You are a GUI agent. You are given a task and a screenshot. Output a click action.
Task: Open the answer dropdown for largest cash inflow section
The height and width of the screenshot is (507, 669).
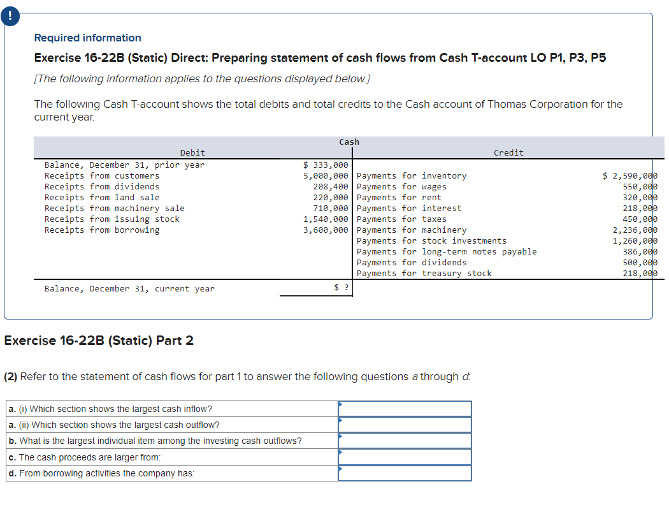(405, 408)
